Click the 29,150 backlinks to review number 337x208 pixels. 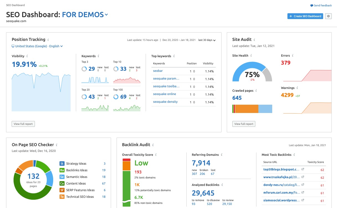pyautogui.click(x=227, y=204)
